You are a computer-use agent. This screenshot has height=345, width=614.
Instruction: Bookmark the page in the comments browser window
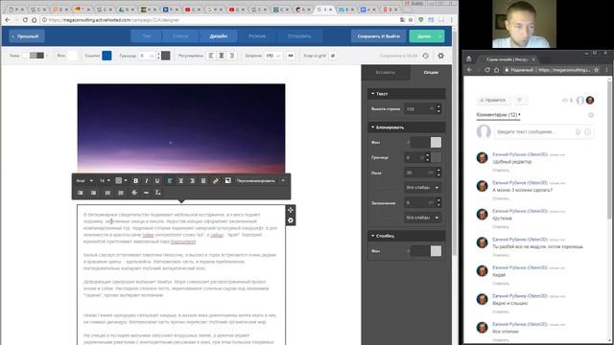pyautogui.click(x=597, y=70)
